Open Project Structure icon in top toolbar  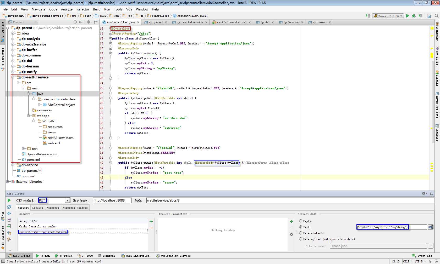pyautogui.click(x=429, y=16)
